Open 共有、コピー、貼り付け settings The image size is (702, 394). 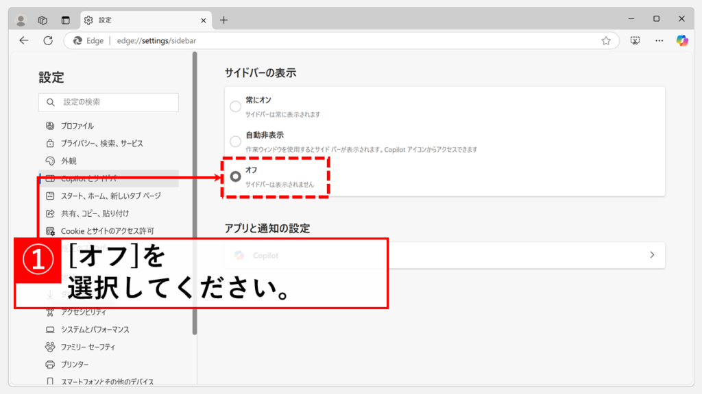point(109,213)
